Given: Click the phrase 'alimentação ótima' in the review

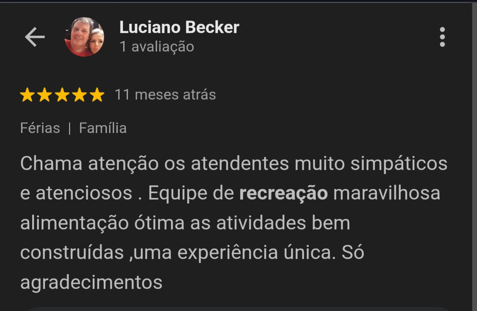Looking at the screenshot, I should coord(102,223).
